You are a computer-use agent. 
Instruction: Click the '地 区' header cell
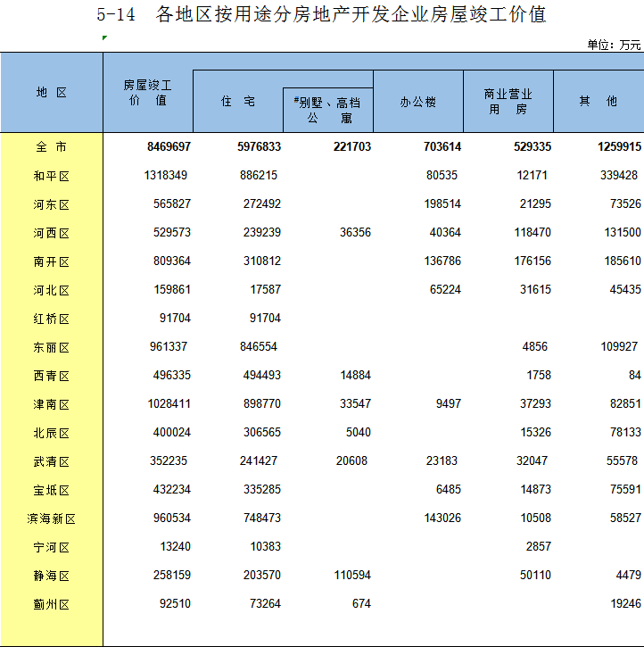pyautogui.click(x=52, y=93)
